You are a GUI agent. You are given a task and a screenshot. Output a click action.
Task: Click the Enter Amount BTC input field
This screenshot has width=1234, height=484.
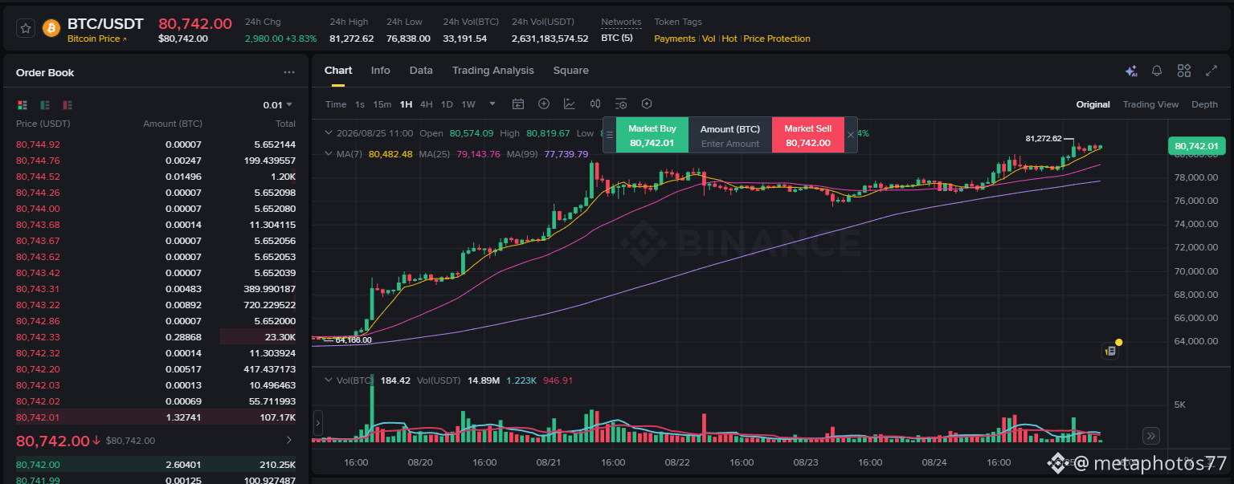point(730,144)
